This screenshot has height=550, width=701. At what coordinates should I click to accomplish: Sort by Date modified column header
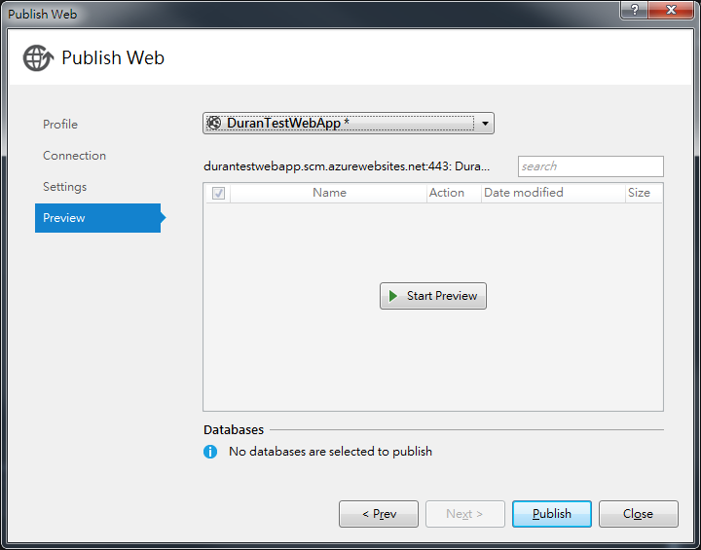tap(553, 193)
